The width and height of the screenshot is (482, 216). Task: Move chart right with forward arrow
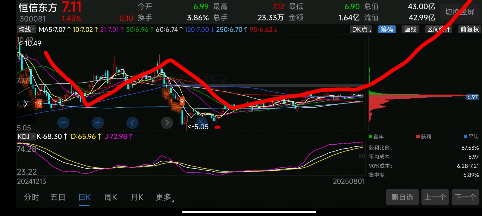[x=167, y=123]
